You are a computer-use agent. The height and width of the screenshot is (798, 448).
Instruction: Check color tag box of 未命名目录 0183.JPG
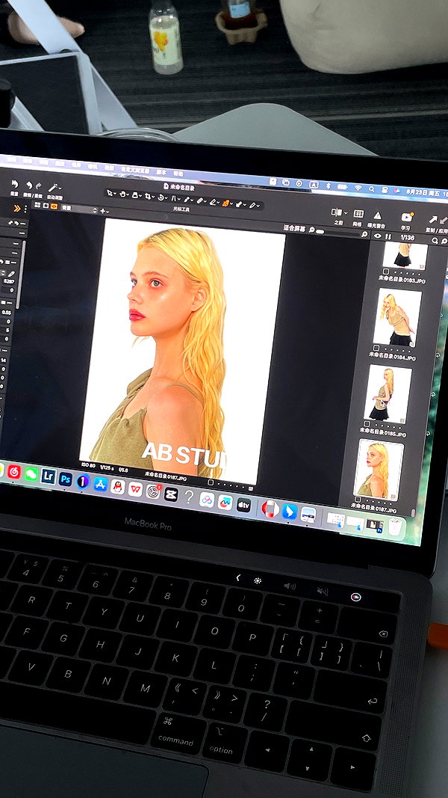pyautogui.click(x=386, y=271)
